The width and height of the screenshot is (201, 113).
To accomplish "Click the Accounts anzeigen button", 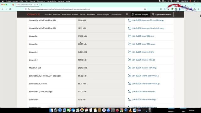I will click(140, 14).
